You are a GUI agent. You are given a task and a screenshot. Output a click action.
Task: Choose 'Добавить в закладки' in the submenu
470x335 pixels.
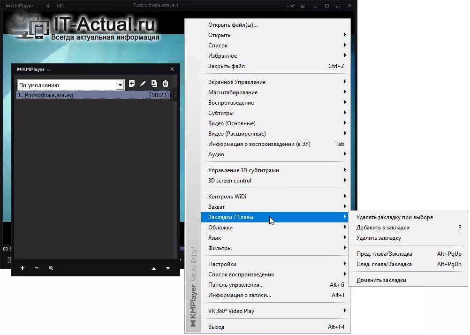tap(408, 228)
